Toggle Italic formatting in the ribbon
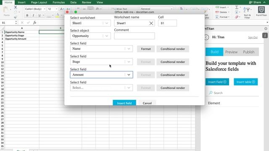Screen dimensions: 269x151 pos(33,16)
